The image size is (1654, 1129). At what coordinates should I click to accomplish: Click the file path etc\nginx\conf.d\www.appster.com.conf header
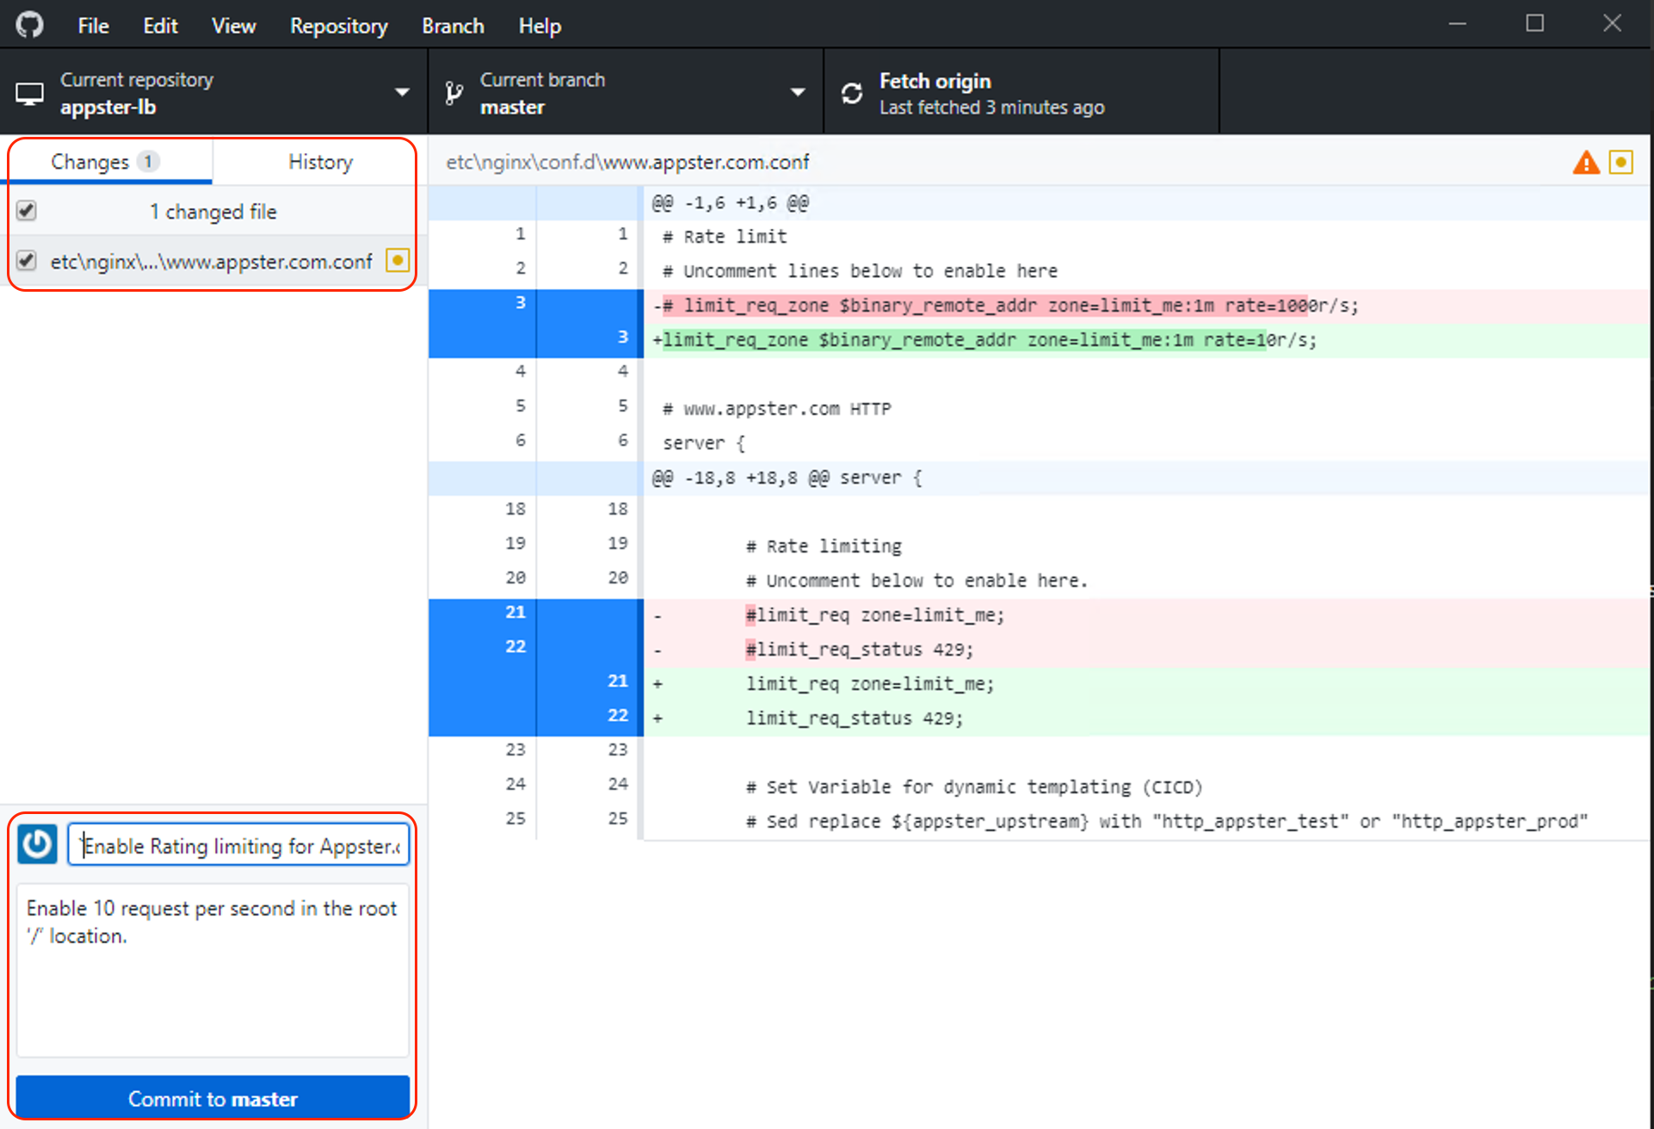627,162
